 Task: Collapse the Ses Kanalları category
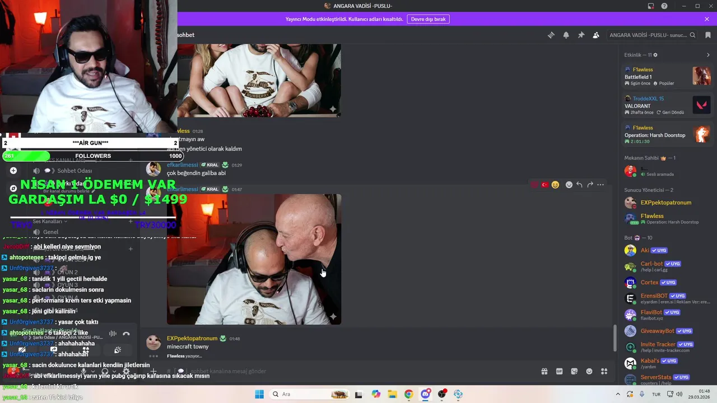(x=50, y=222)
